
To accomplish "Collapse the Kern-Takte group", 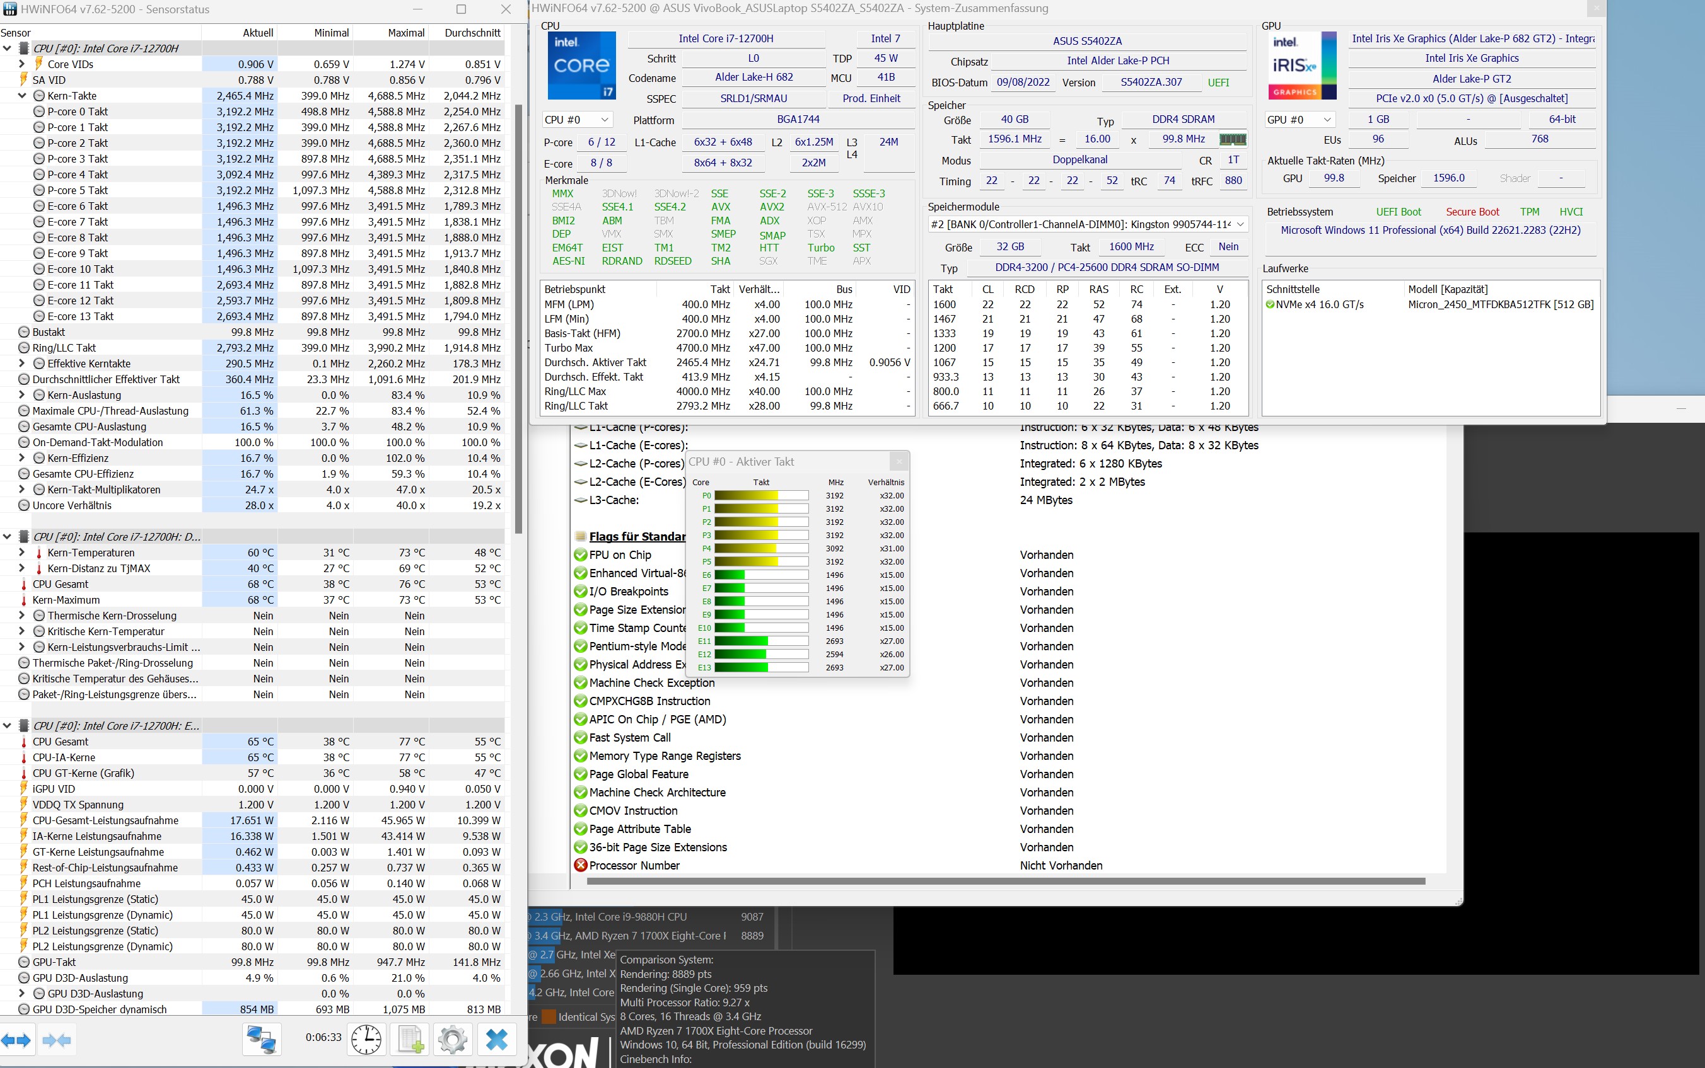I will click(22, 96).
